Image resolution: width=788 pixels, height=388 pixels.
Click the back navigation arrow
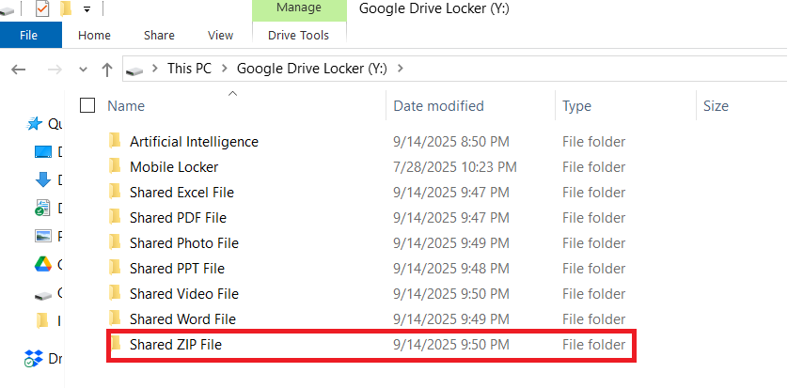pos(19,70)
